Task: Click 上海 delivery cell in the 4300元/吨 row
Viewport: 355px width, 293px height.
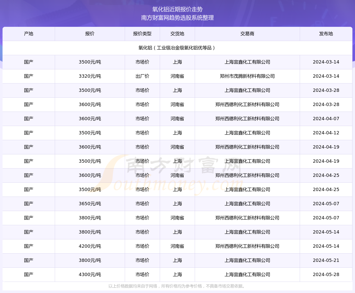Action: tap(177, 275)
